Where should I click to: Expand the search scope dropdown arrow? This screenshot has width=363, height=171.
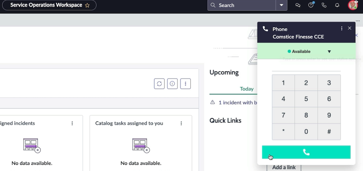click(x=282, y=5)
